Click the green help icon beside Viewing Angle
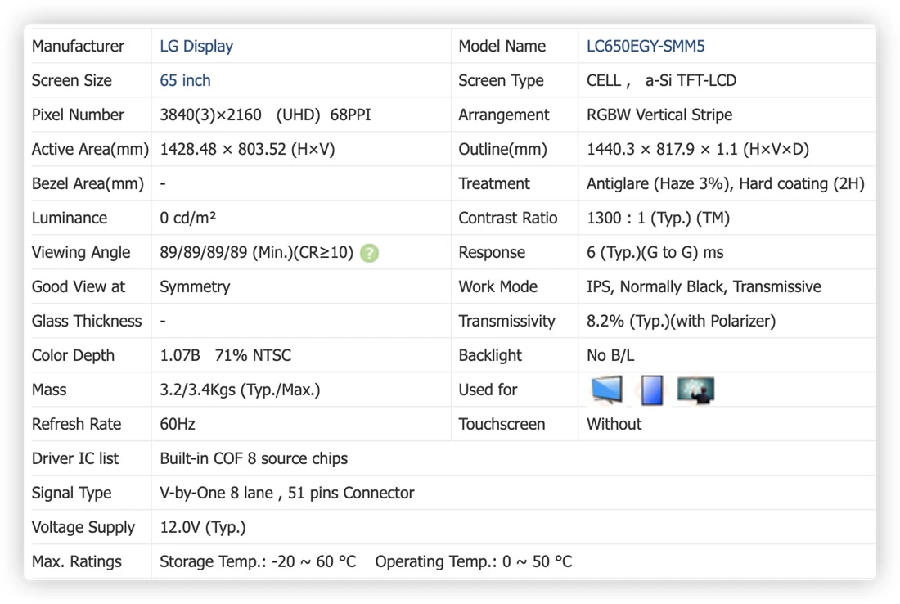 pos(369,253)
